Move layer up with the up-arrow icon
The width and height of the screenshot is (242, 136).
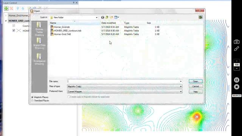pos(18,8)
